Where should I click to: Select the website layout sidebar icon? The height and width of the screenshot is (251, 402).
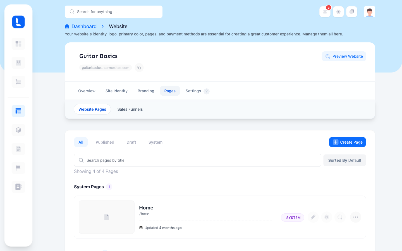(x=18, y=111)
